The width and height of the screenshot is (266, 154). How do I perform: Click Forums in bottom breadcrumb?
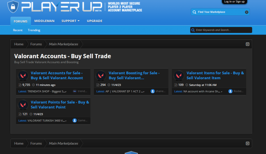tap(36, 143)
